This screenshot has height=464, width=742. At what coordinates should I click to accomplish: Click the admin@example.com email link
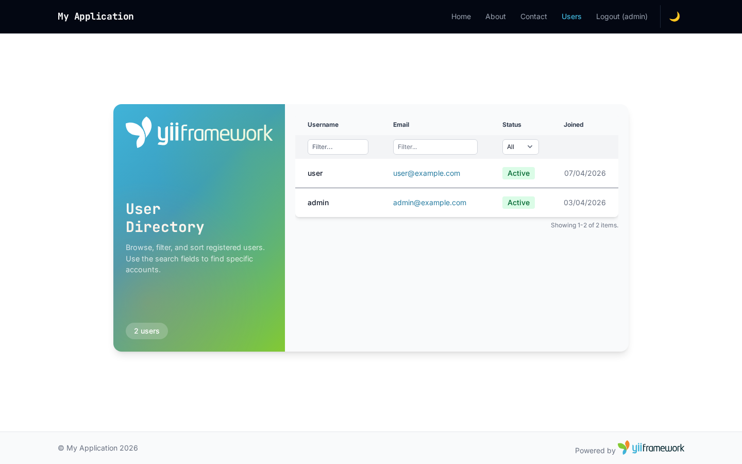click(429, 203)
